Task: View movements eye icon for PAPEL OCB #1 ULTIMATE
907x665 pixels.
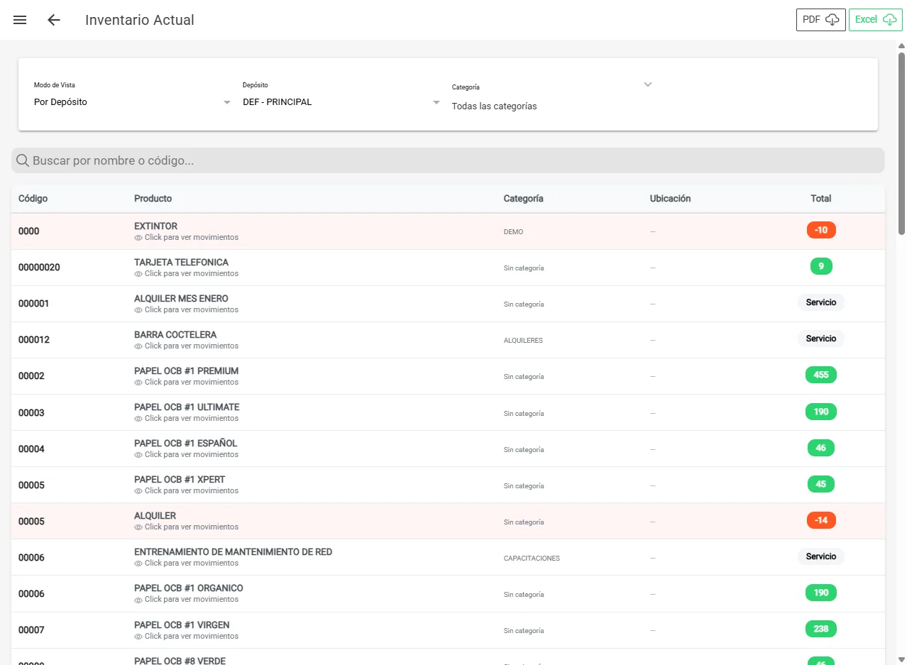Action: [138, 419]
